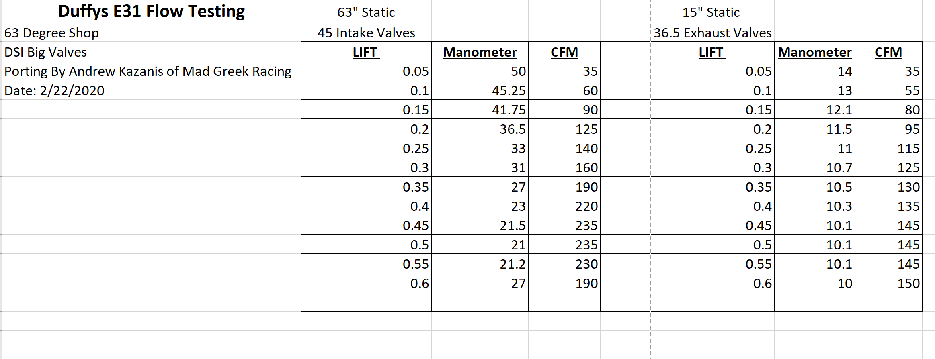935x359 pixels.
Task: Select the intake LIFT column header
Action: (x=366, y=52)
